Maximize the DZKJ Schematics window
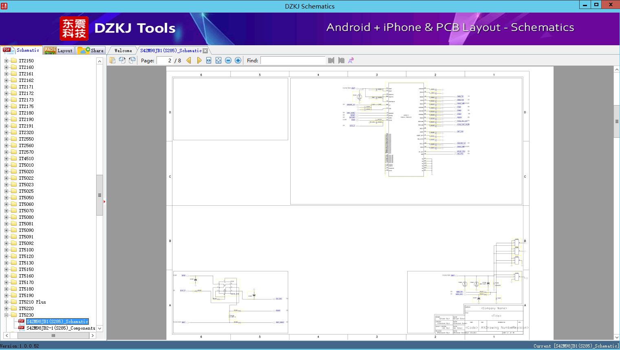Image resolution: width=620 pixels, height=350 pixels. click(596, 5)
